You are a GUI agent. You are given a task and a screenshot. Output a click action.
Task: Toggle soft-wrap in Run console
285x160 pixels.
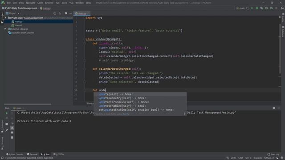click(12, 123)
